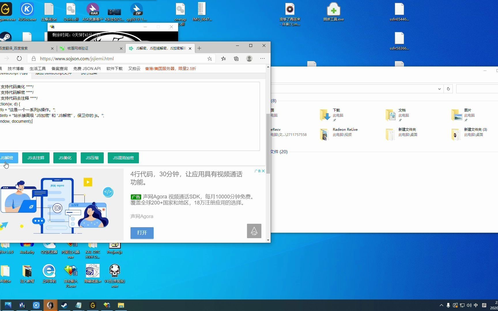Open the 软件下载 menu on the sojson page

[114, 69]
